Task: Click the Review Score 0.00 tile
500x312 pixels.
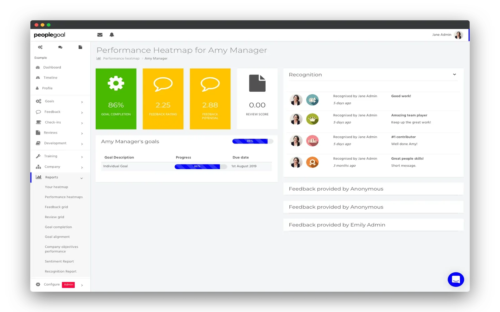Action: (x=257, y=99)
